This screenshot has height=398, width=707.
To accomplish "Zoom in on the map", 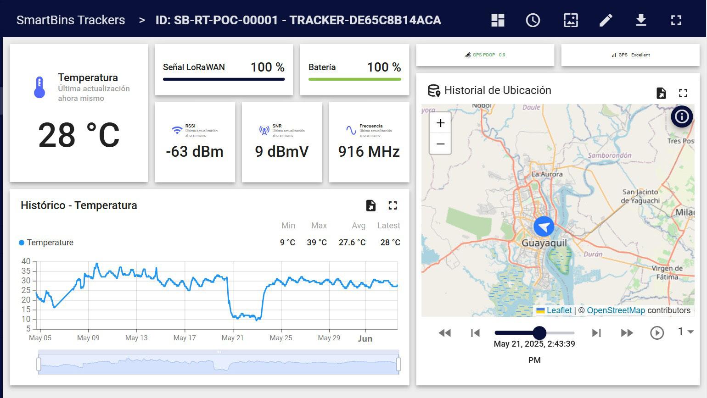I will point(440,123).
